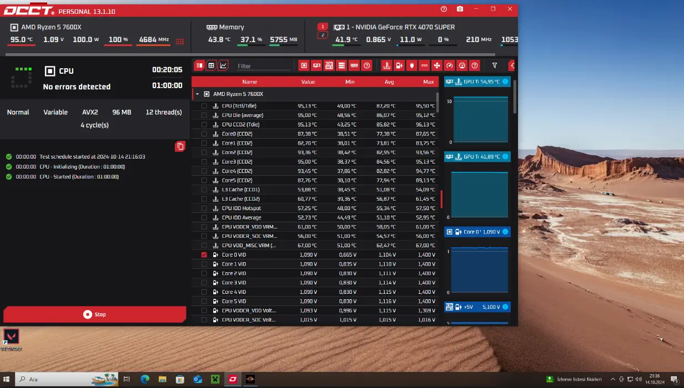Screen dimensions: 684x388
Task: Show clock frequency sensors using gauge icon
Action: (x=450, y=65)
